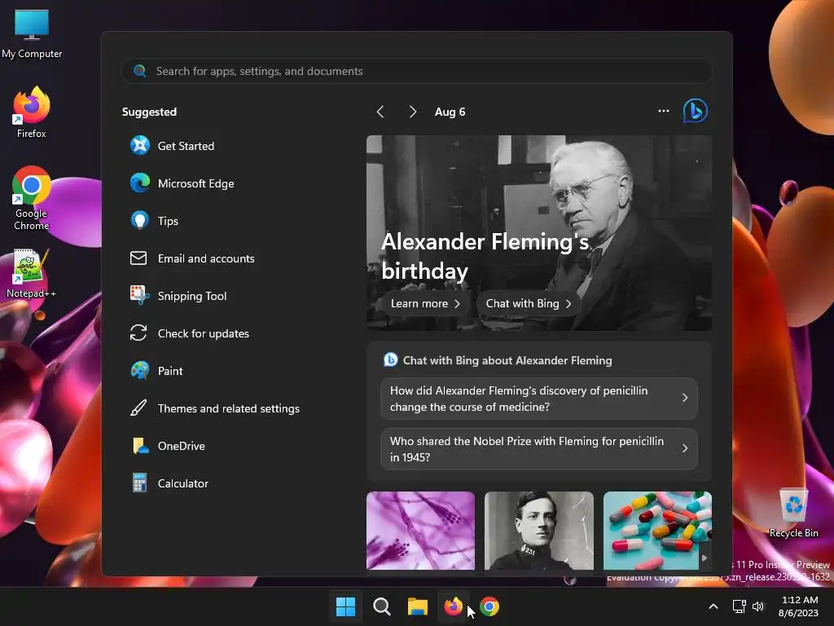Select the Notepad++ desktop shortcut

[32, 274]
